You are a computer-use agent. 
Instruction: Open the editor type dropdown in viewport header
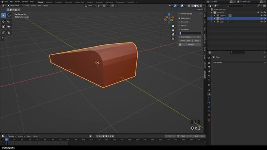(x=3, y=5)
